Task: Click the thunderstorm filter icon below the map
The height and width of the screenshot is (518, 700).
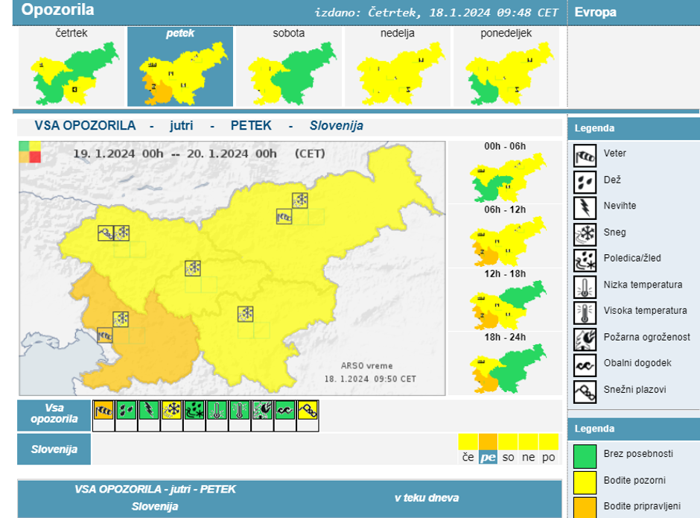Action: coord(149,409)
